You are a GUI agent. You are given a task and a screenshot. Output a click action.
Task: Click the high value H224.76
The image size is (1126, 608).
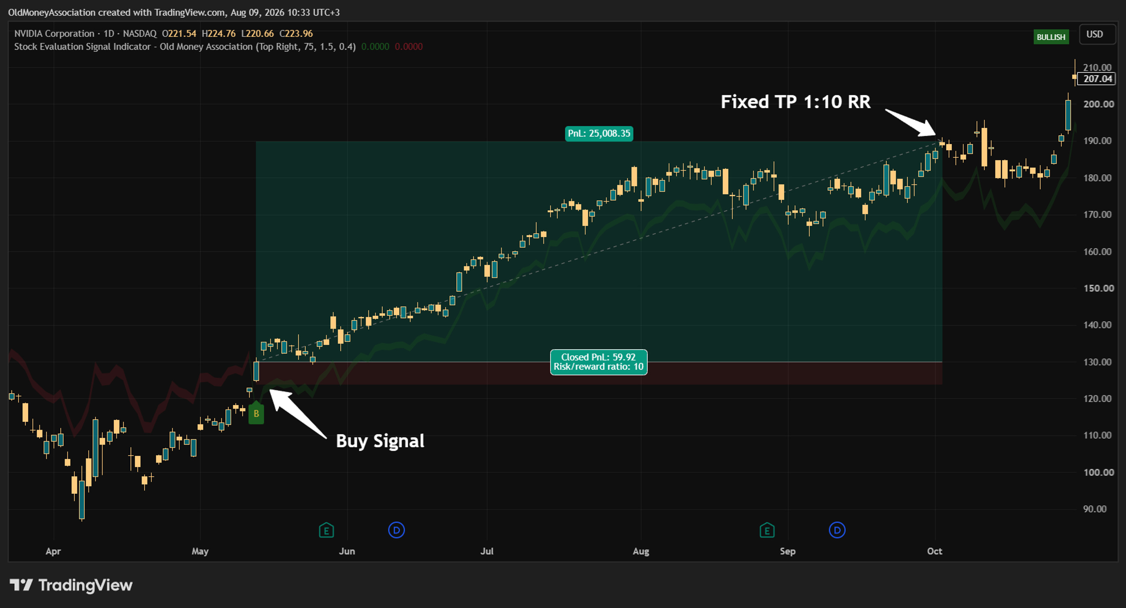point(219,33)
